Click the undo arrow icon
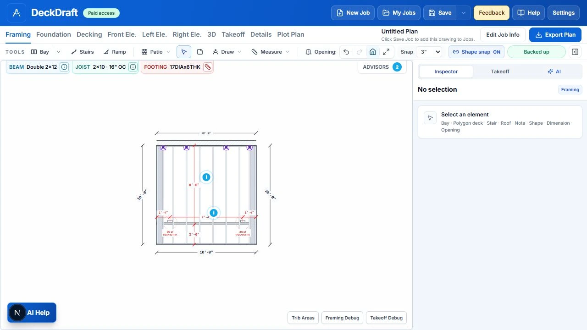The width and height of the screenshot is (587, 330). pyautogui.click(x=346, y=52)
